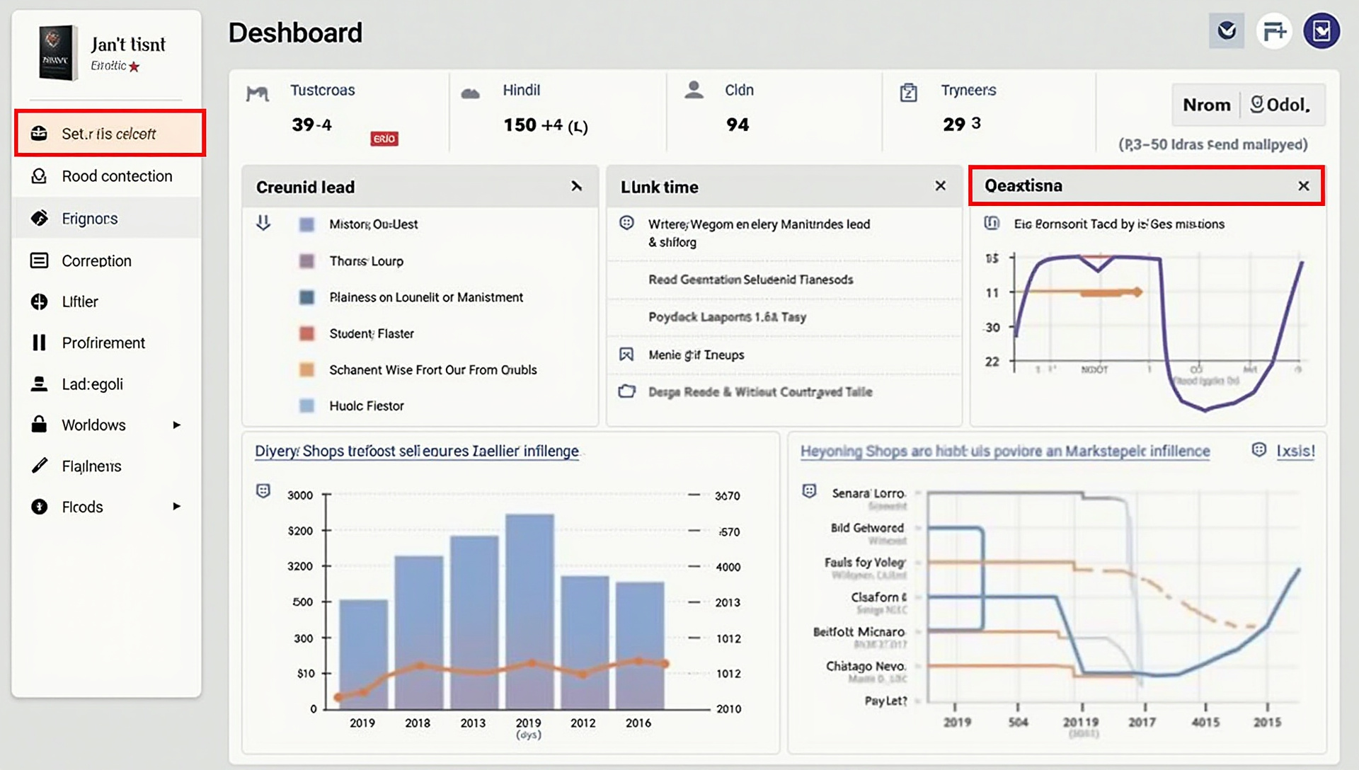Image resolution: width=1359 pixels, height=770 pixels.
Task: Select Profrirement in sidebar menu
Action: tap(103, 343)
